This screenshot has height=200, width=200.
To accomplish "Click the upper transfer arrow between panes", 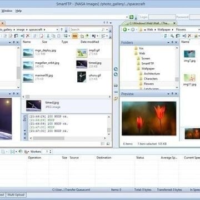I will coord(116,69).
